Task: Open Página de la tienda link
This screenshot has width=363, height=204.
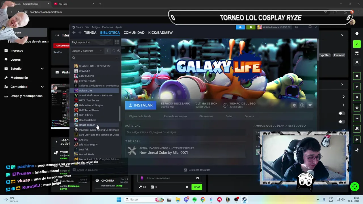Action: pos(140,116)
